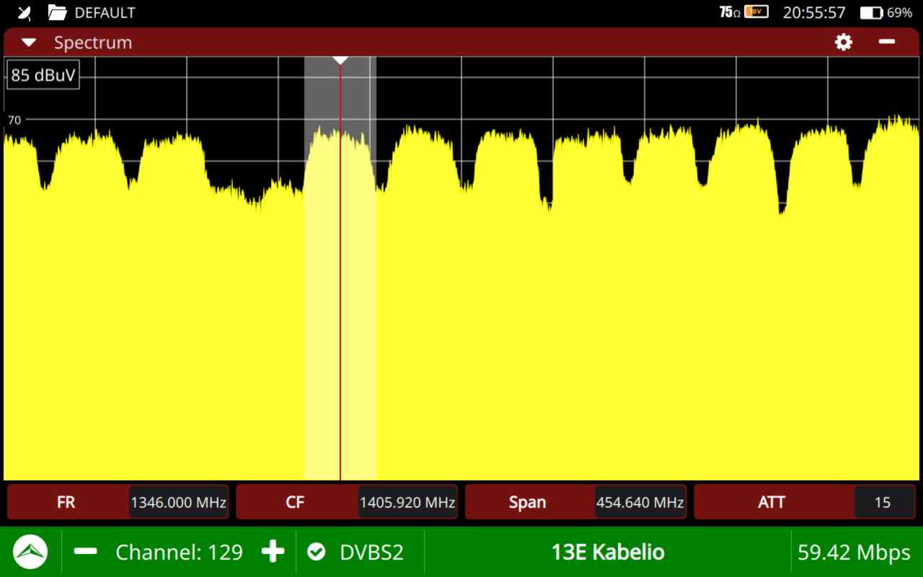Select the 13E Kabelio satellite label
The image size is (923, 577).
click(x=607, y=552)
